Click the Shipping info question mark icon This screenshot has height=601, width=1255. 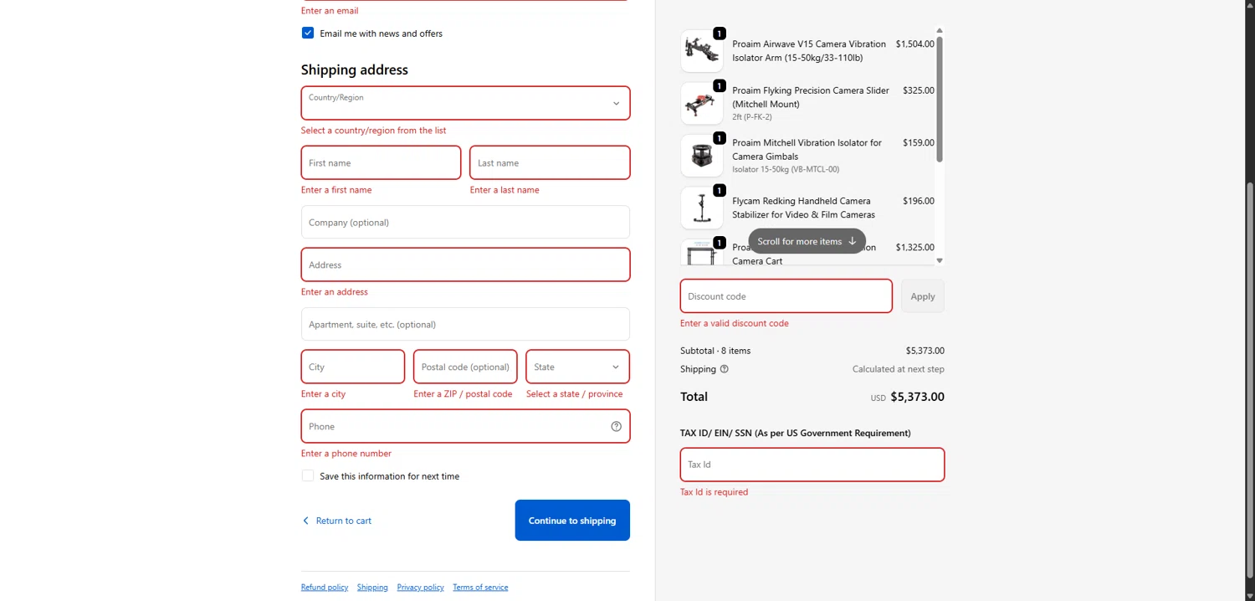(725, 369)
